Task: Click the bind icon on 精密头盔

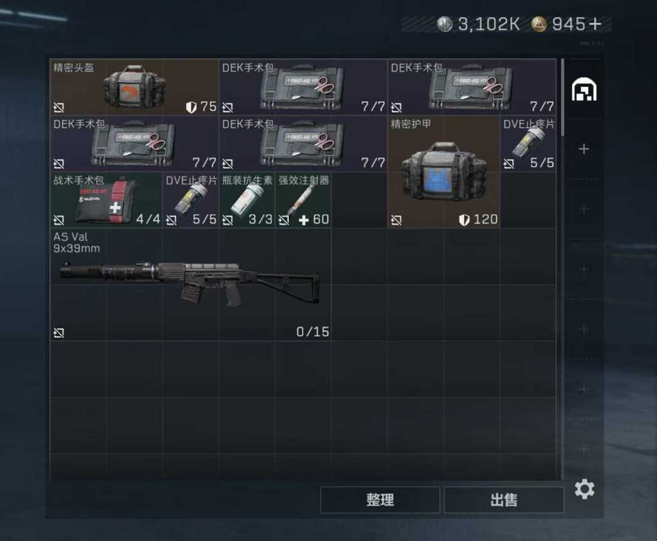Action: [x=58, y=108]
